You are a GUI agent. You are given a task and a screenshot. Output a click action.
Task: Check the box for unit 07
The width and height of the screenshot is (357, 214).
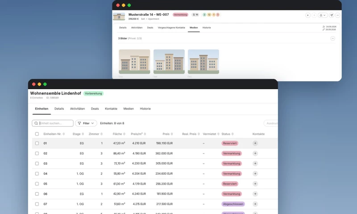(37, 204)
